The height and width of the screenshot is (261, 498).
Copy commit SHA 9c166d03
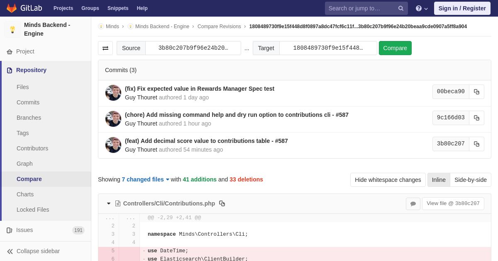coord(476,118)
